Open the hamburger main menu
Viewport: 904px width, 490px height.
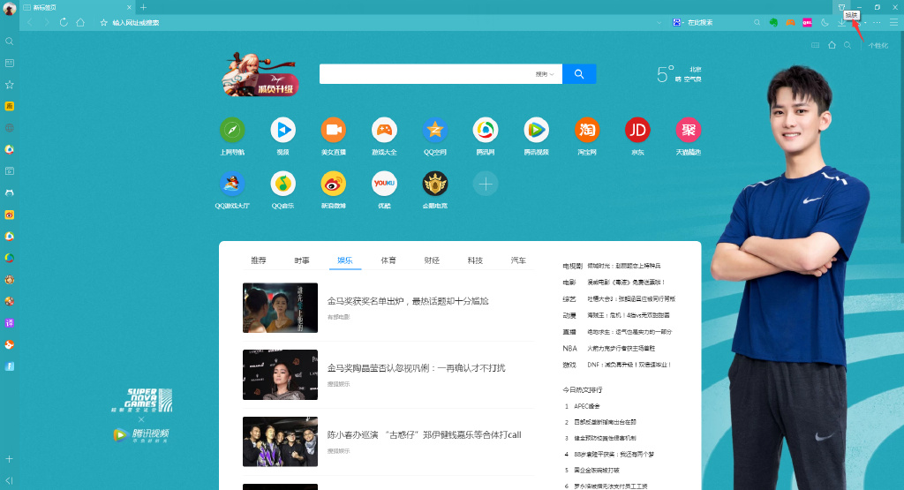click(x=893, y=22)
